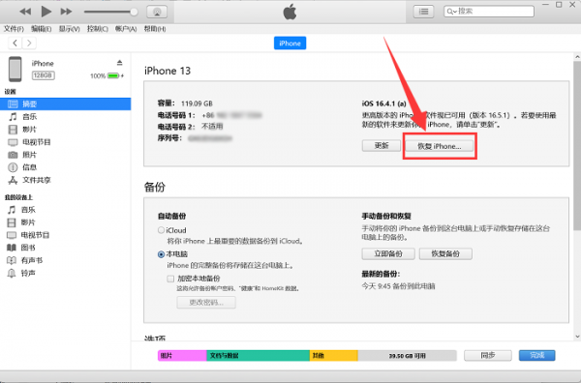The width and height of the screenshot is (581, 383).
Task: Select the iCloud automatic backup radio button
Action: [x=161, y=230]
